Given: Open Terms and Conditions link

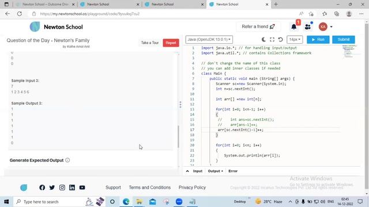Looking at the screenshot, I should pos(150,187).
